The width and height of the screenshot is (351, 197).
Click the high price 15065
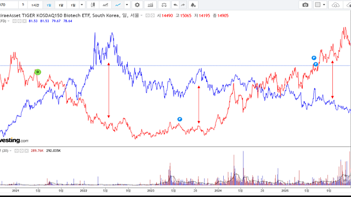pyautogui.click(x=185, y=16)
